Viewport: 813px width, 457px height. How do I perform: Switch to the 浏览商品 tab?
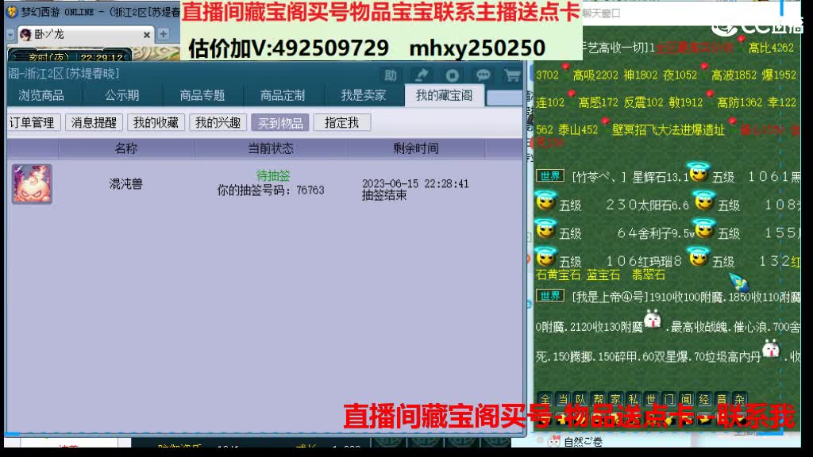[41, 95]
